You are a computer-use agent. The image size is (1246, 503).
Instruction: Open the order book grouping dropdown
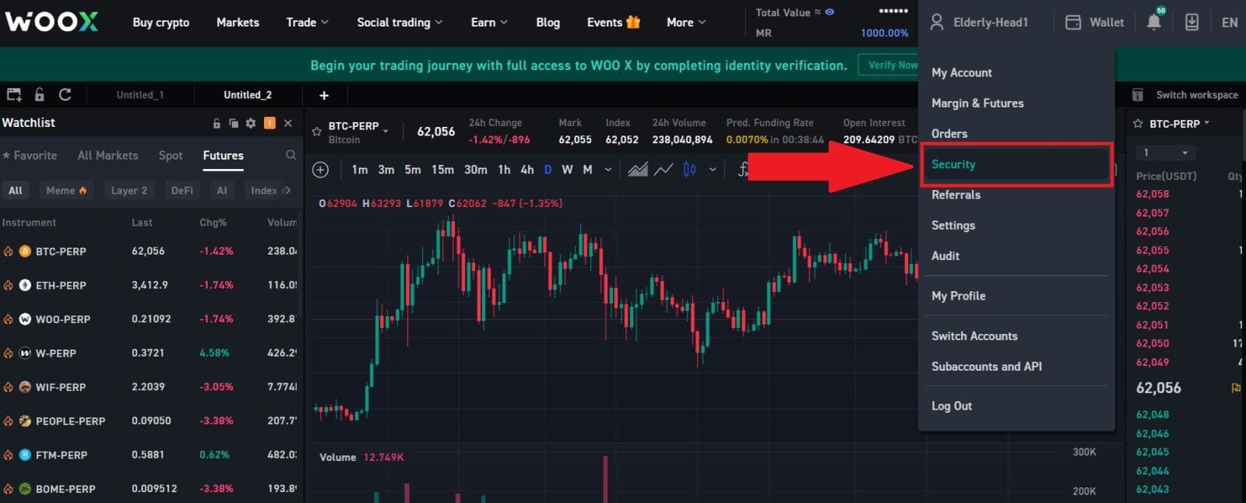tap(1165, 153)
